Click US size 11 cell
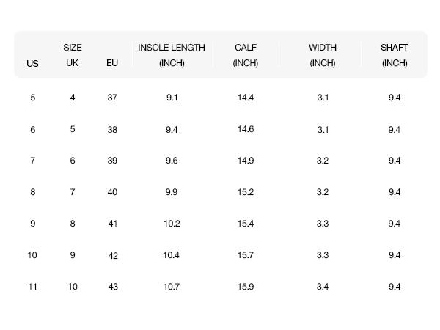440x330 pixels. tap(32, 287)
